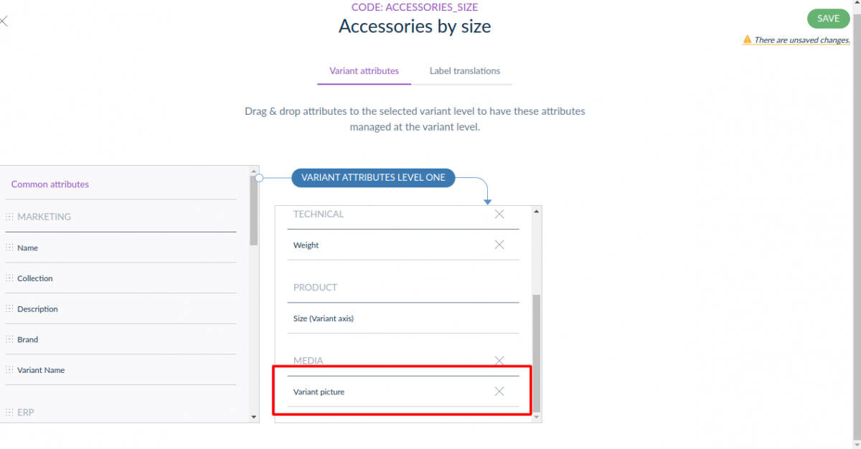Remove the TECHNICAL group via its X
Viewport: 861px width, 449px height.
(499, 214)
